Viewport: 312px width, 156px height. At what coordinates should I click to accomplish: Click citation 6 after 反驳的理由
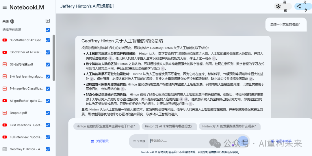190,104
